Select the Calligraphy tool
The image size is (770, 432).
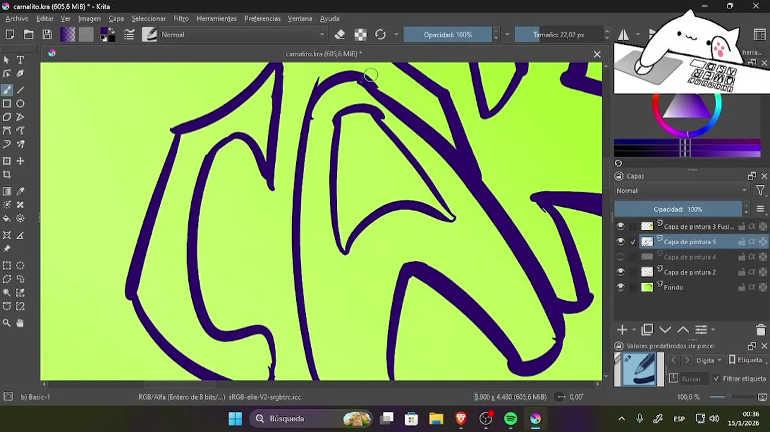point(20,73)
